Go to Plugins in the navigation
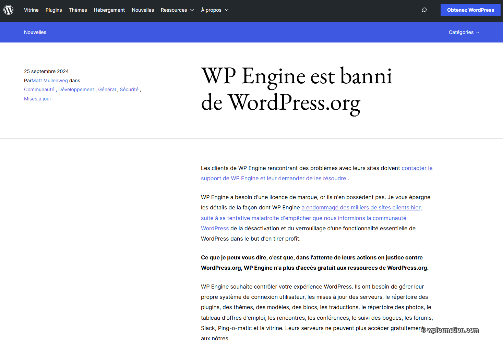The image size is (503, 342). (x=54, y=10)
